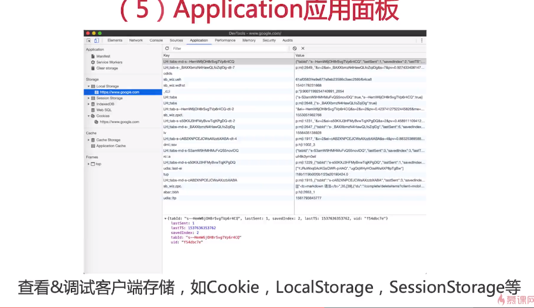Click the IndexedDB database icon

coord(93,104)
